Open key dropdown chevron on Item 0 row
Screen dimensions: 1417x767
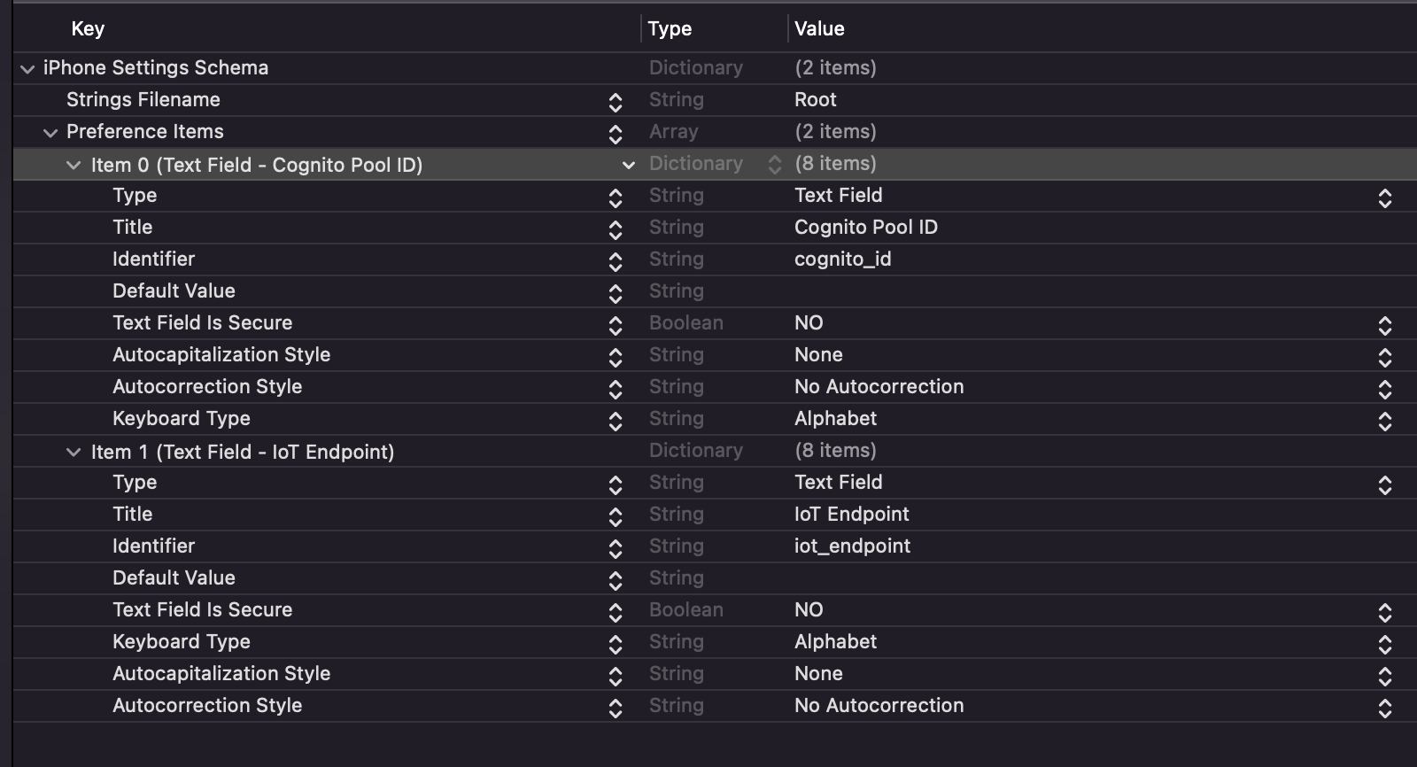(629, 165)
